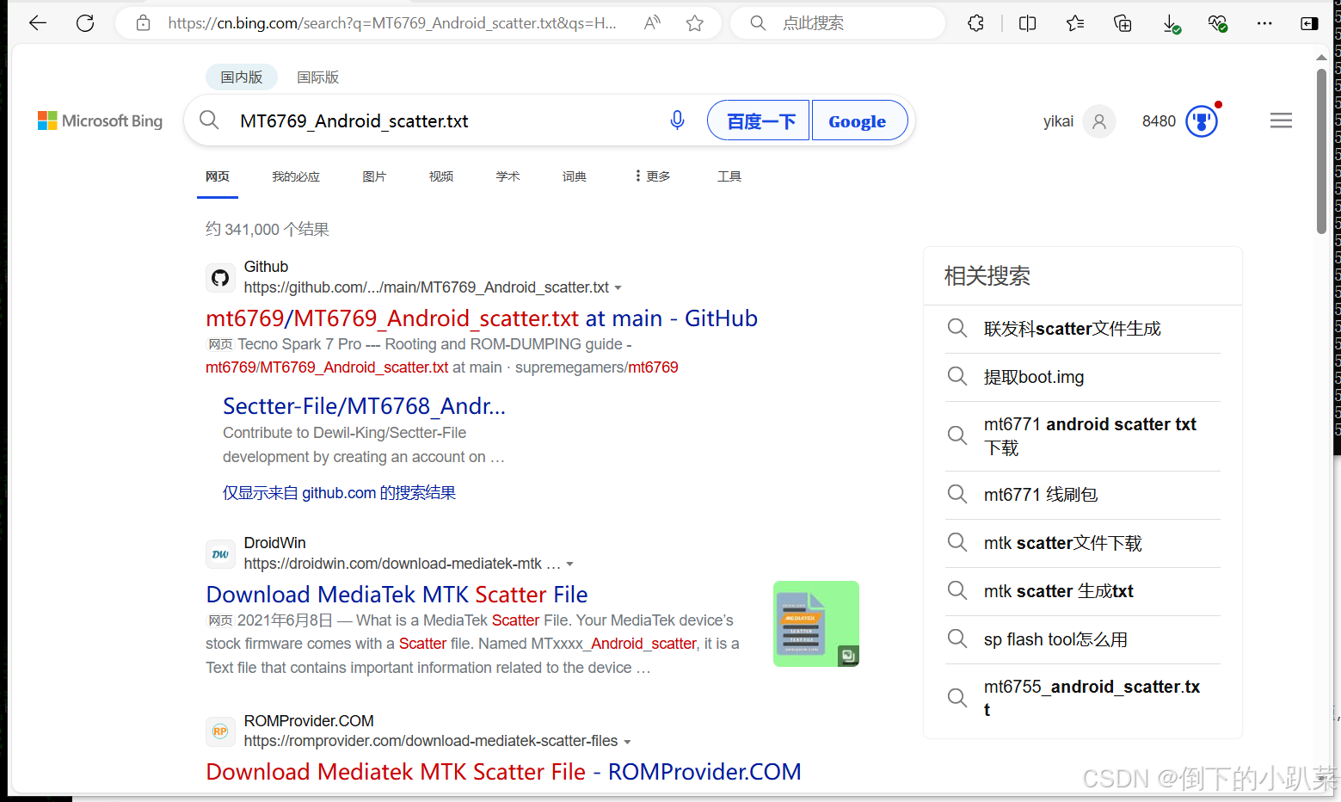The image size is (1341, 802).
Task: Select the 图片 tab
Action: click(374, 176)
